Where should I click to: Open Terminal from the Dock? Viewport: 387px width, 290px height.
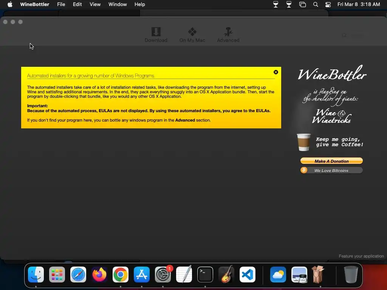point(205,275)
